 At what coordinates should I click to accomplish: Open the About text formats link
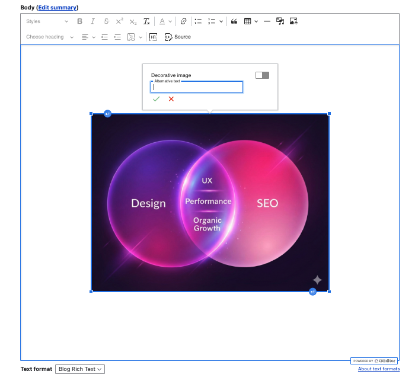pos(379,369)
